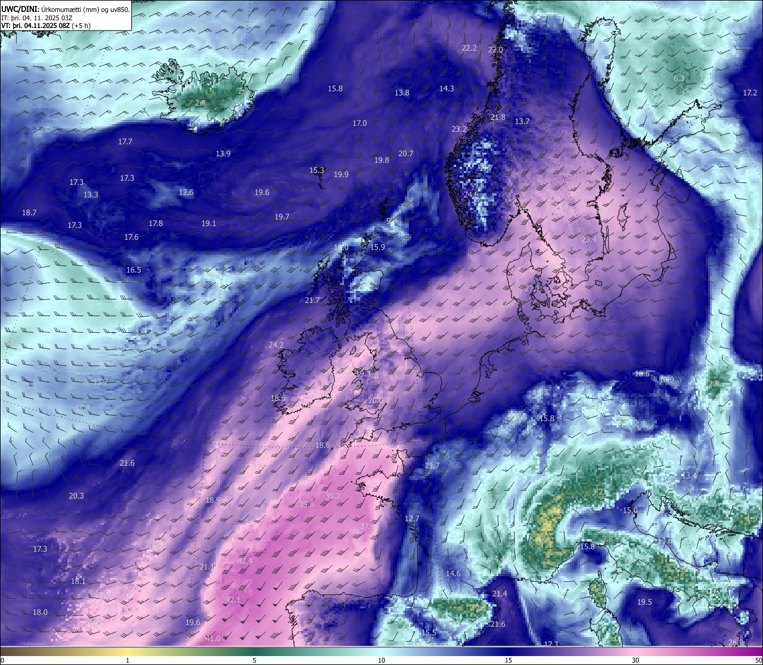Click the 14.6 value over southern France
The image size is (763, 665).
click(x=453, y=573)
